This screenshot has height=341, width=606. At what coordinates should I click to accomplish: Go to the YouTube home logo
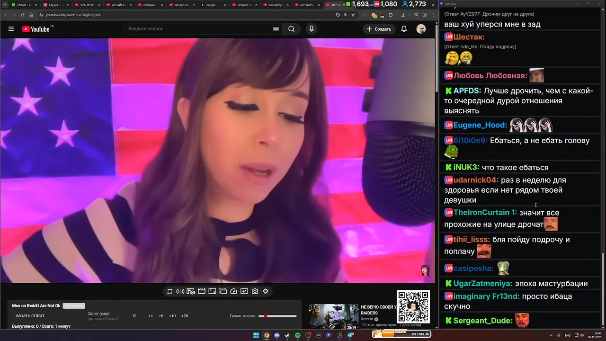36,29
